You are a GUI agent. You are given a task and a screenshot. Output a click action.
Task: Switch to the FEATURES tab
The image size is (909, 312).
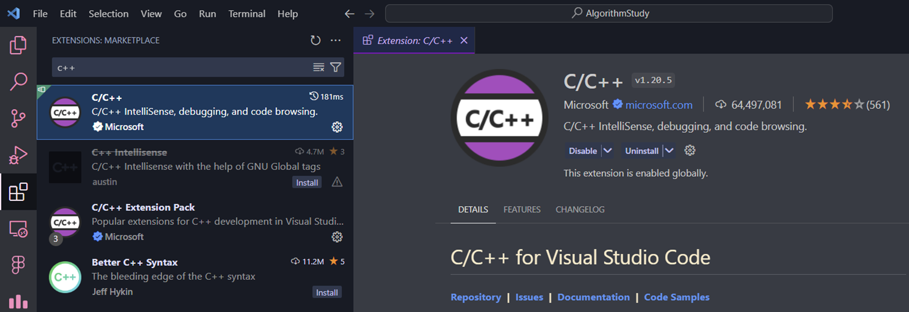pos(522,210)
